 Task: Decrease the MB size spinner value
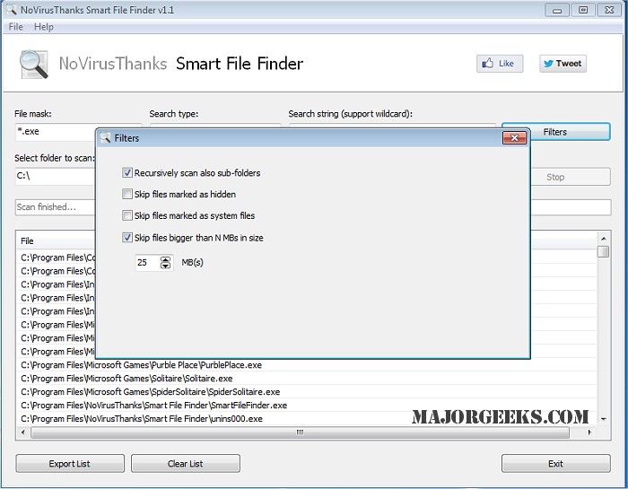click(165, 266)
